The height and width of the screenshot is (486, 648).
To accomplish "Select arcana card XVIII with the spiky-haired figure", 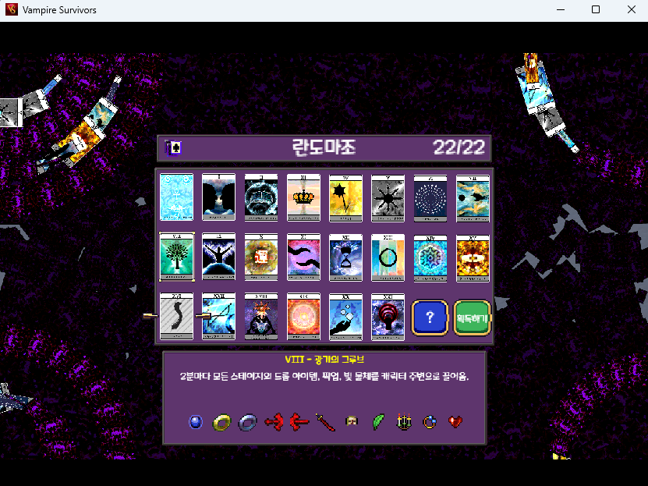I will [x=261, y=317].
